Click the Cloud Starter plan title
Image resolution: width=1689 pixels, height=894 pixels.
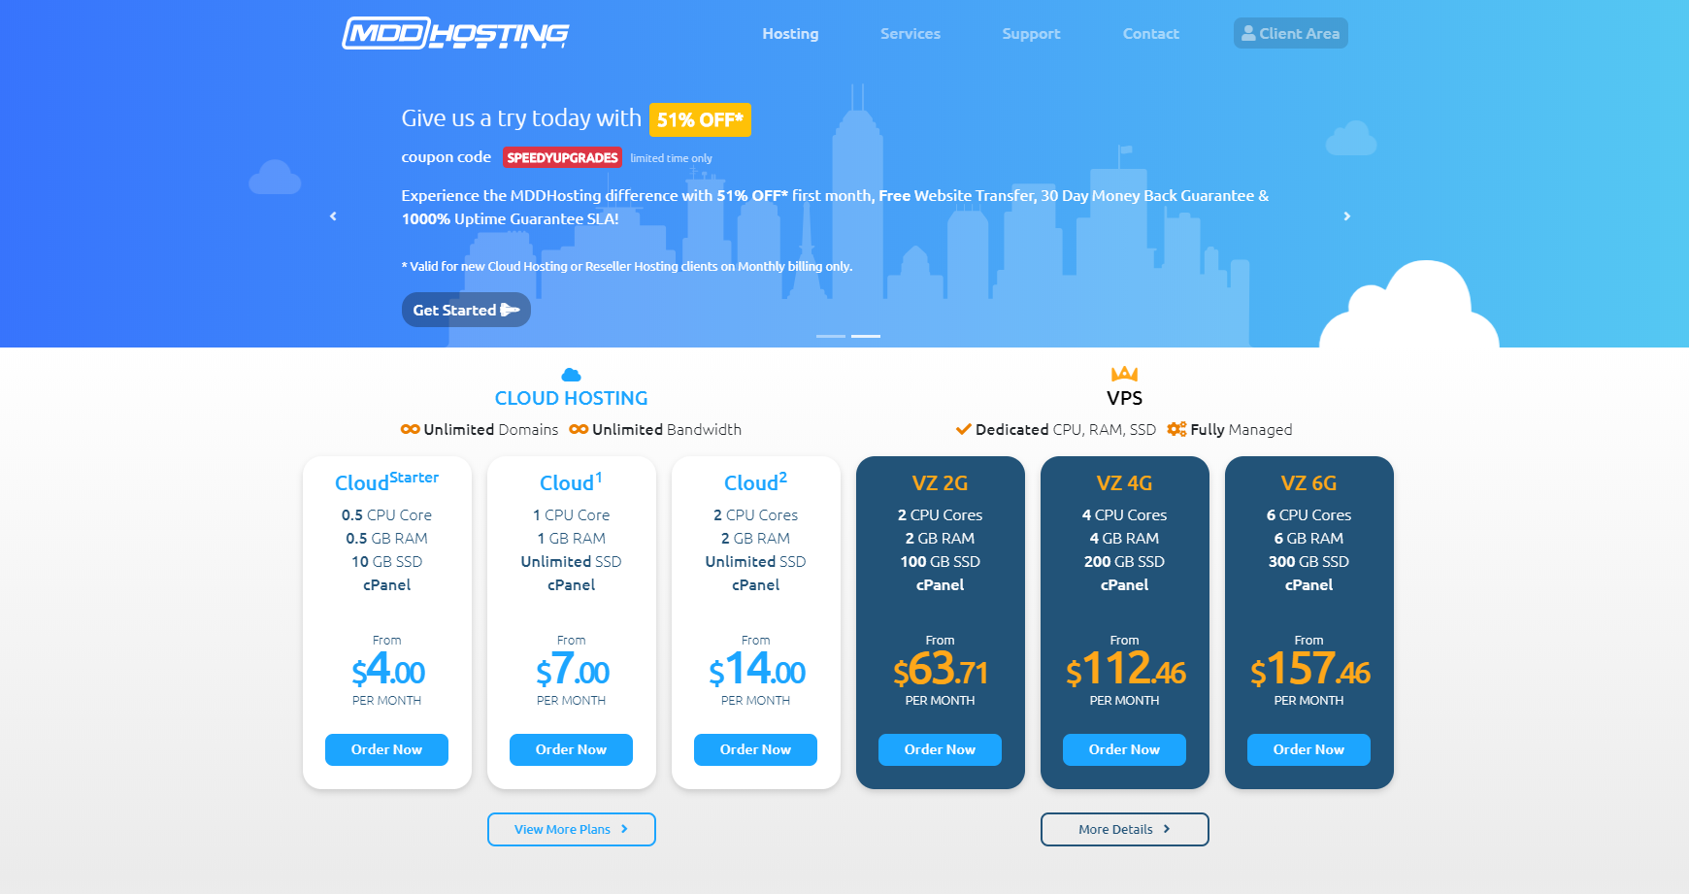(x=386, y=481)
